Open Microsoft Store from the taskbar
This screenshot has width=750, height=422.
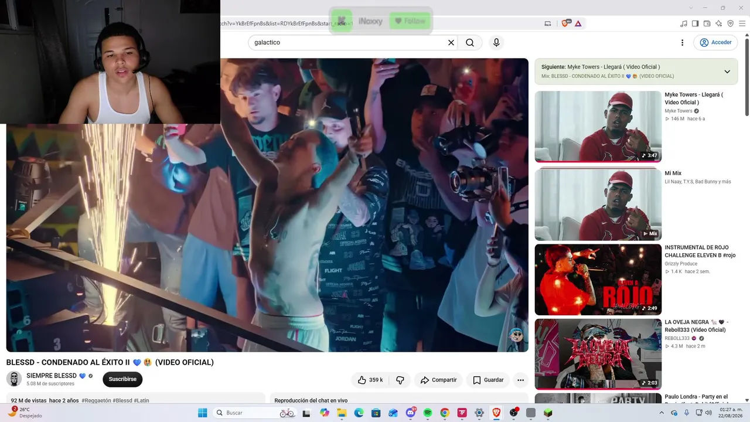pyautogui.click(x=376, y=413)
